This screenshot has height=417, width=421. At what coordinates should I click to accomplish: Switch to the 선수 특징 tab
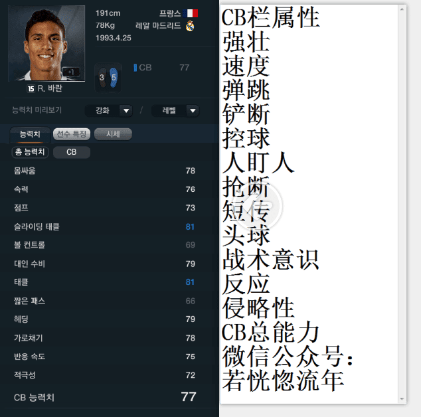(72, 134)
